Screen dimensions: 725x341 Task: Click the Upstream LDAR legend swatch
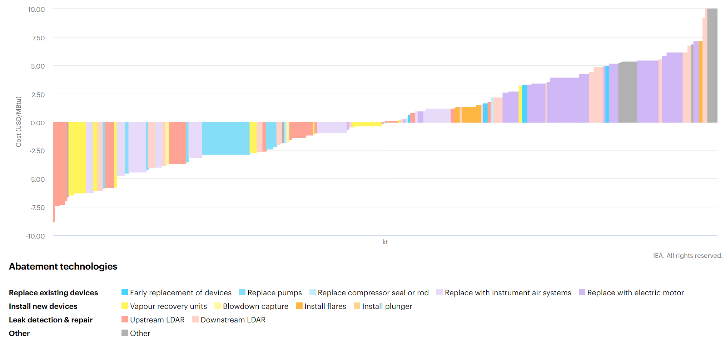tap(125, 320)
